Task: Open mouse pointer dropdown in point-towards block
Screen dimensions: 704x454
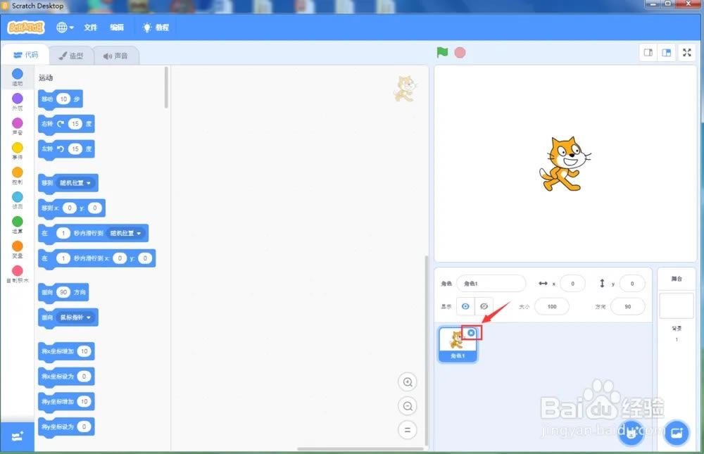Action: (x=75, y=317)
